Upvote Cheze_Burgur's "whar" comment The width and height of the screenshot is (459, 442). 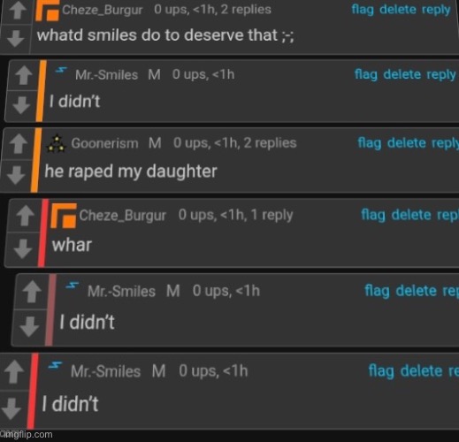[x=25, y=216]
